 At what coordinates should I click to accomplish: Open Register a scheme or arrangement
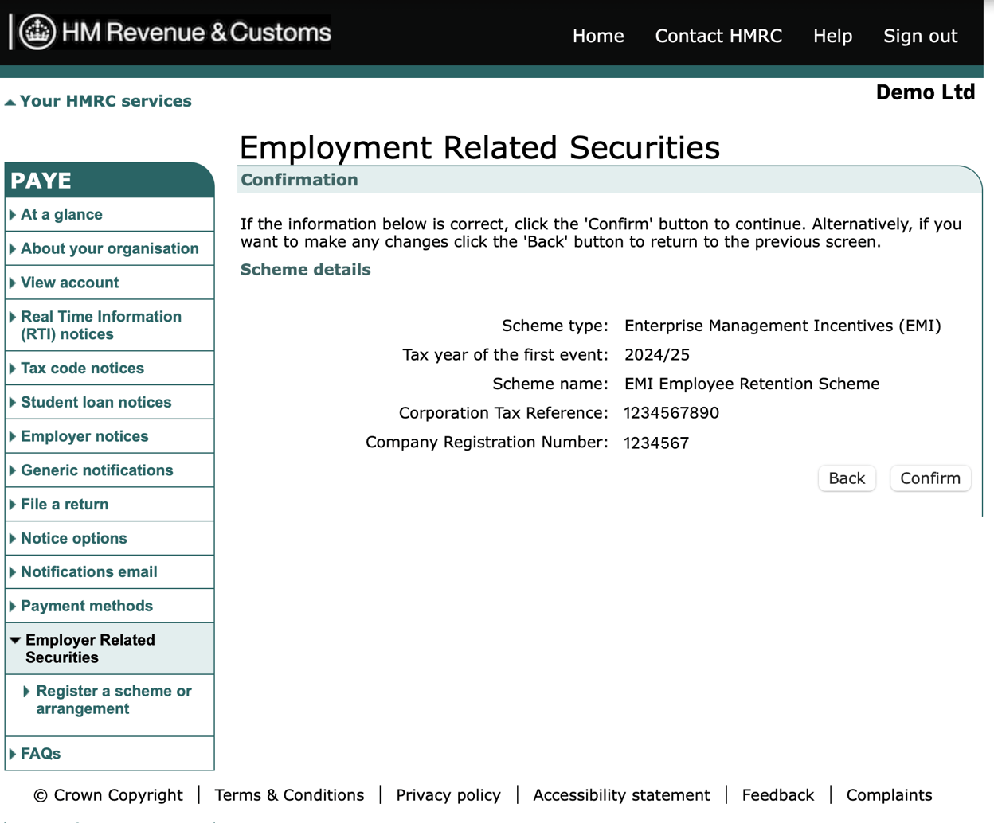click(x=114, y=700)
